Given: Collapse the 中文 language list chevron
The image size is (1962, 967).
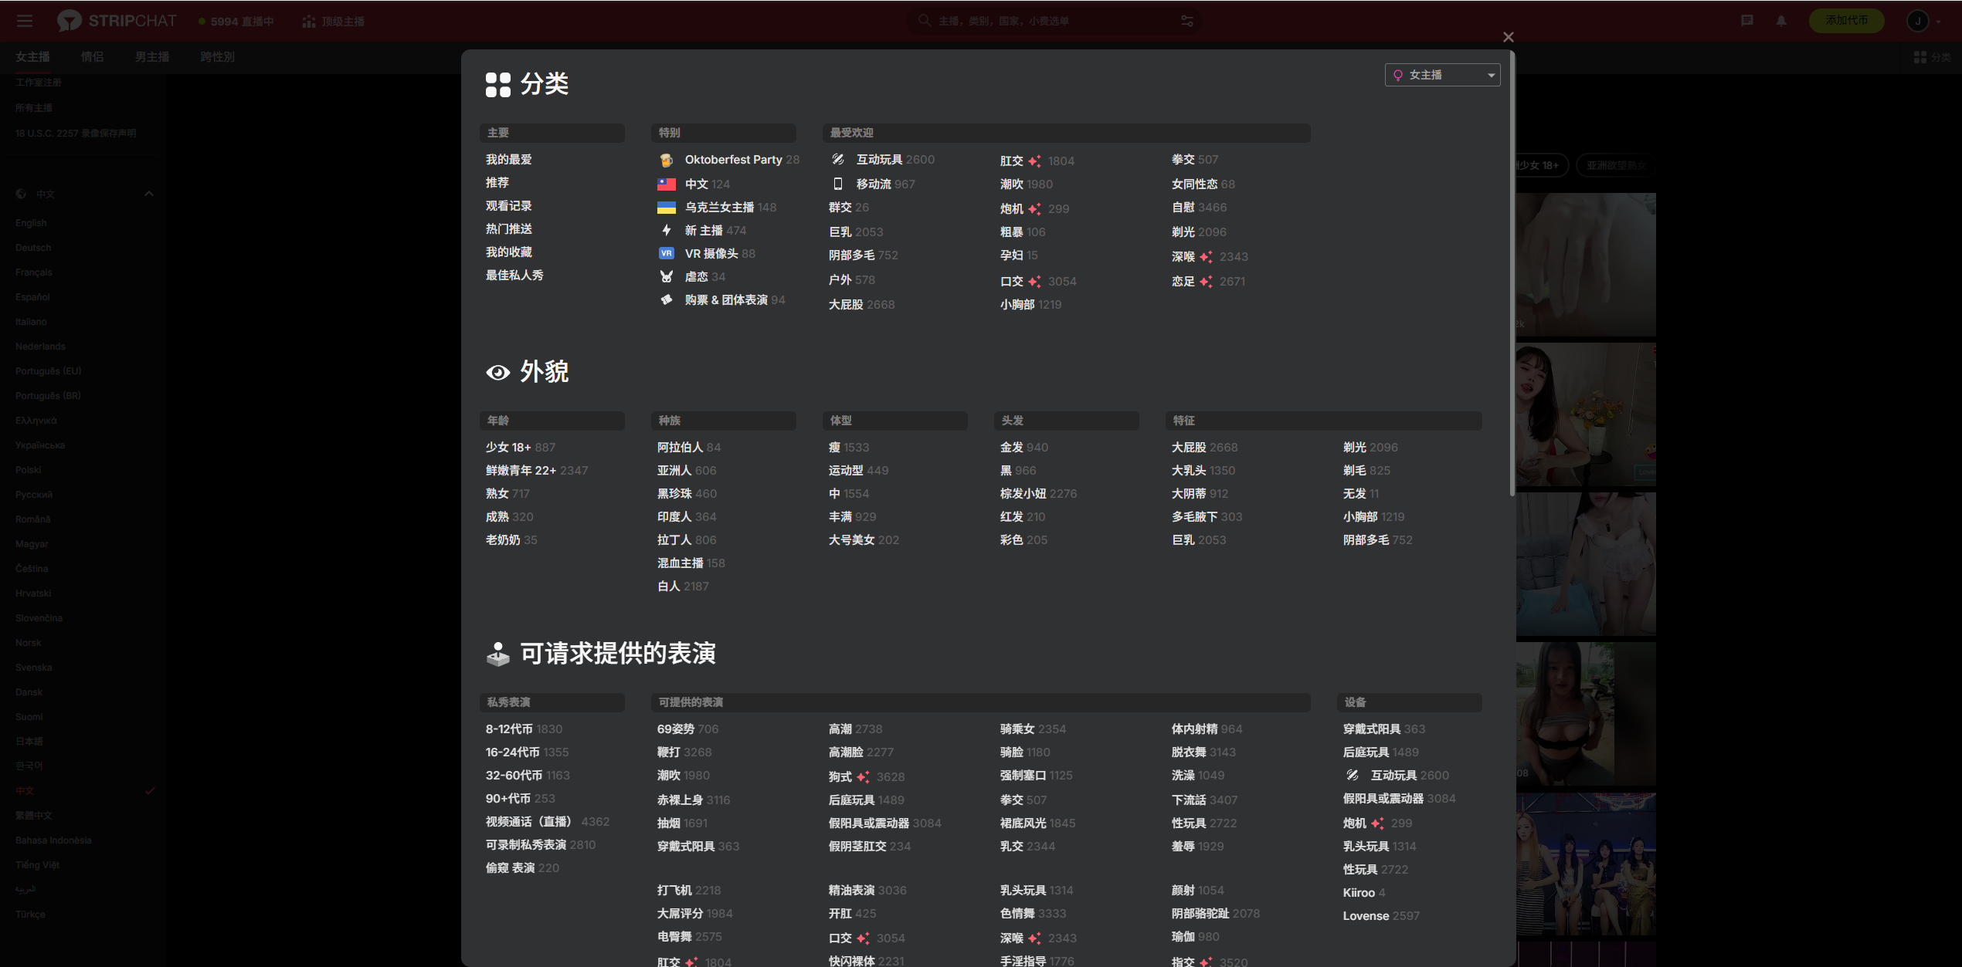Looking at the screenshot, I should coord(149,194).
